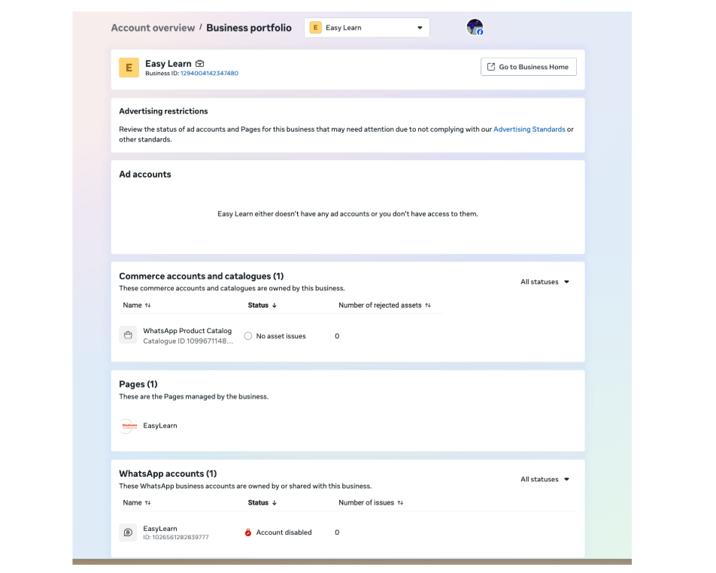Open the EasyLearn page entry

tap(159, 426)
